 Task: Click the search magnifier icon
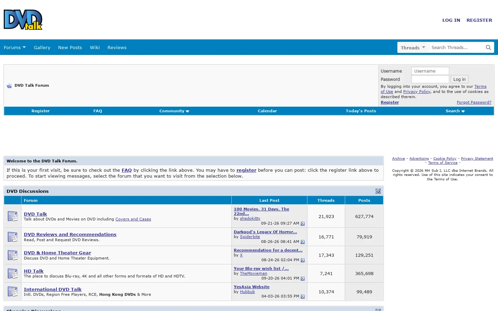point(488,47)
